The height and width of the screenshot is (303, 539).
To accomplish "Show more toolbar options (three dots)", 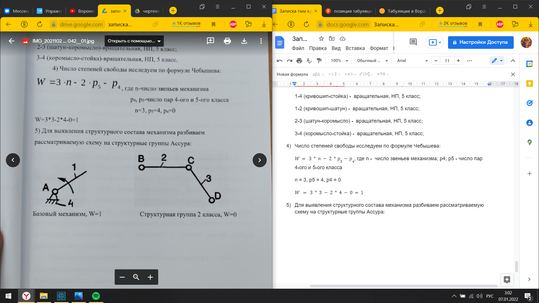I will tap(469, 61).
